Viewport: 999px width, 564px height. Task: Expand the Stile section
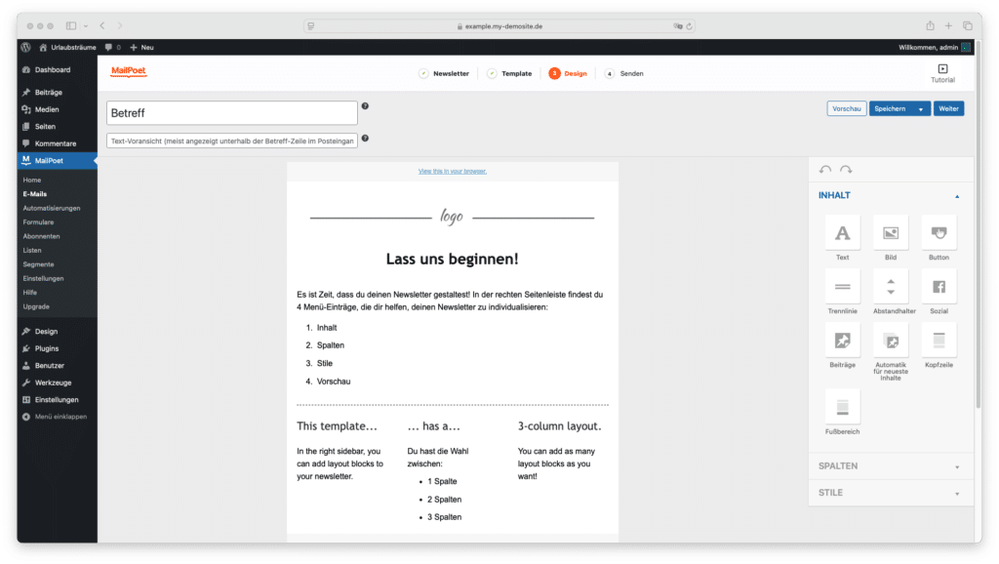[x=890, y=493]
